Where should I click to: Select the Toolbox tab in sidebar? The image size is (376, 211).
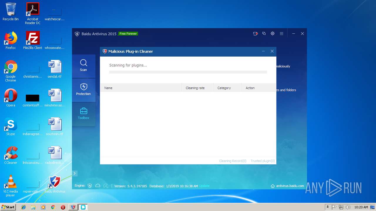pos(84,114)
